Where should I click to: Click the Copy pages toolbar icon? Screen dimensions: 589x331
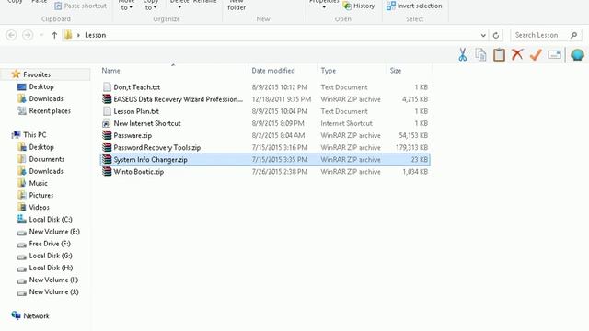(x=480, y=55)
